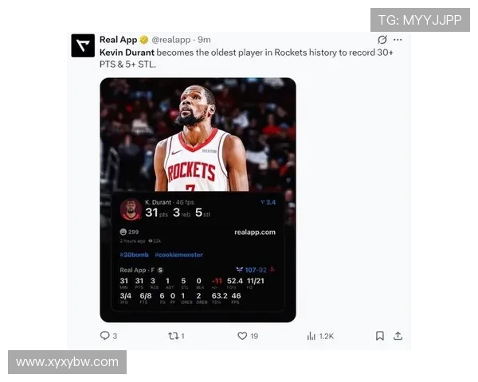
Task: Click the www.xyxybw.com watermark
Action: pos(67,362)
